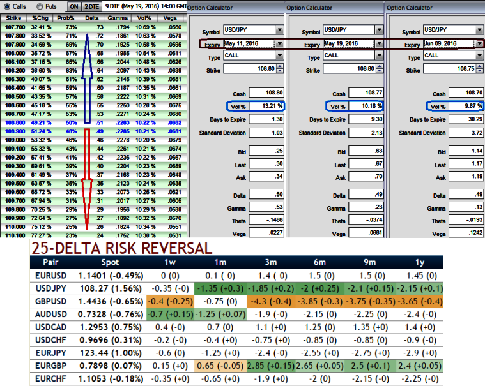Select the 109.500 strike row

tap(93, 183)
